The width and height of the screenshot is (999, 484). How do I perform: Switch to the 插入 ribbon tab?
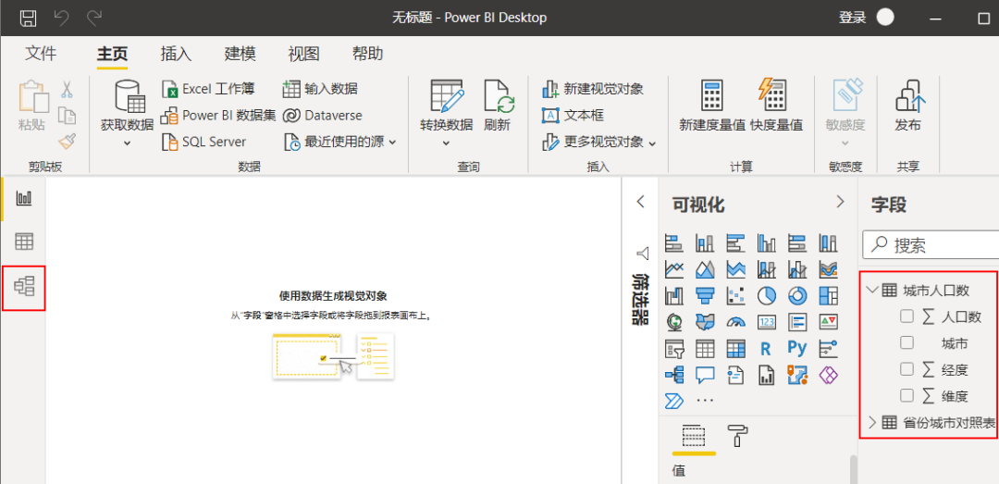tap(177, 54)
